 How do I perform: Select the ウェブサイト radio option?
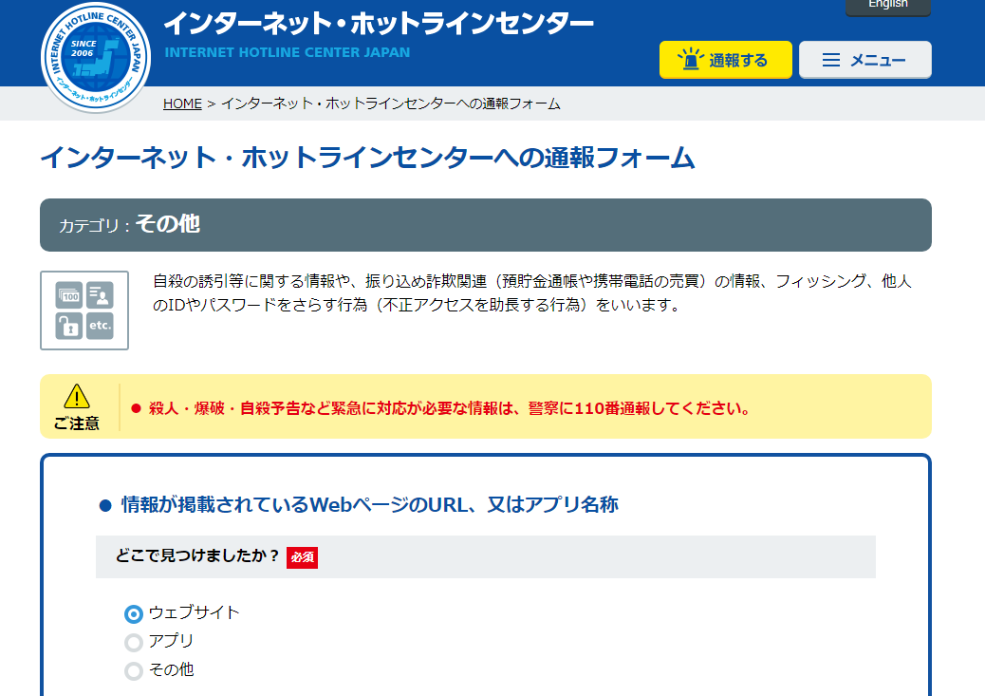134,613
